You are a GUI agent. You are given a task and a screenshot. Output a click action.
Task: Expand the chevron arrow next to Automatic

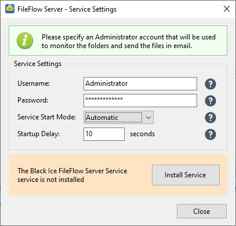(148, 117)
